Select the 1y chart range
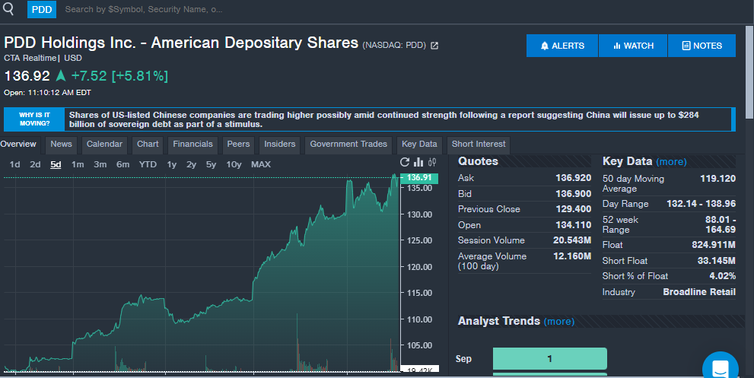This screenshot has height=378, width=754. (x=172, y=164)
